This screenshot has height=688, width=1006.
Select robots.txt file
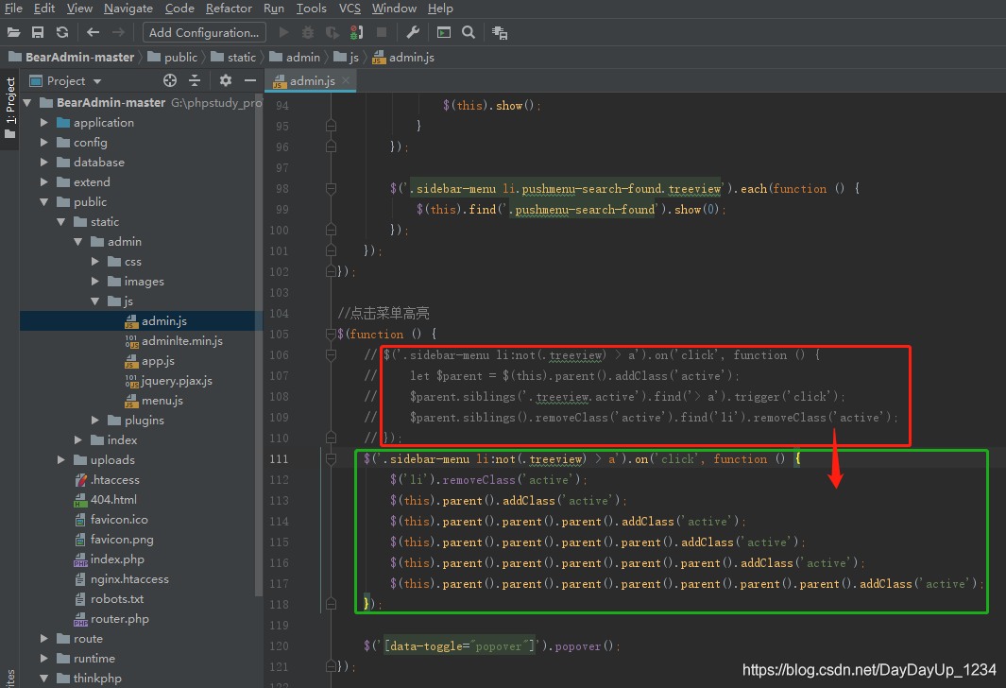tap(117, 599)
